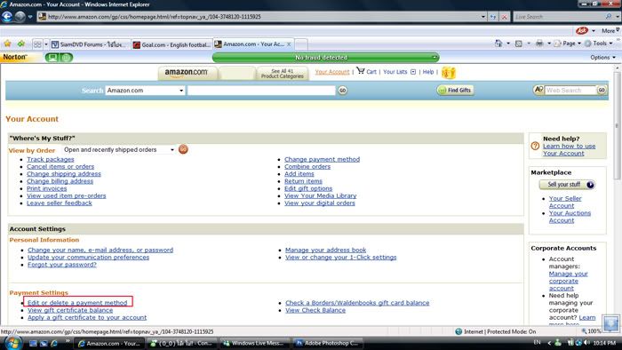Click the Home icon in command bar
The image size is (622, 350).
pos(498,44)
